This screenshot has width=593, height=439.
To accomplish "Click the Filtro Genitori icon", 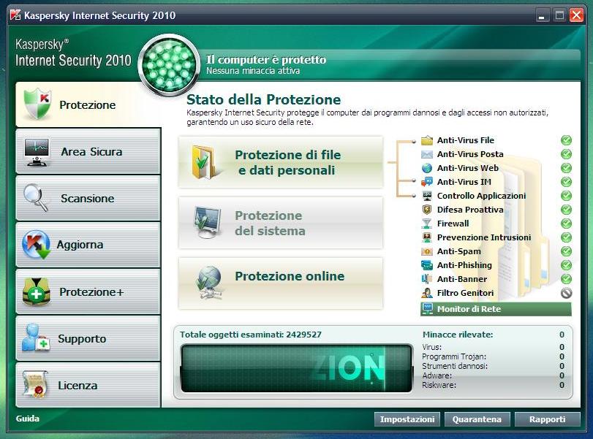I will [427, 293].
